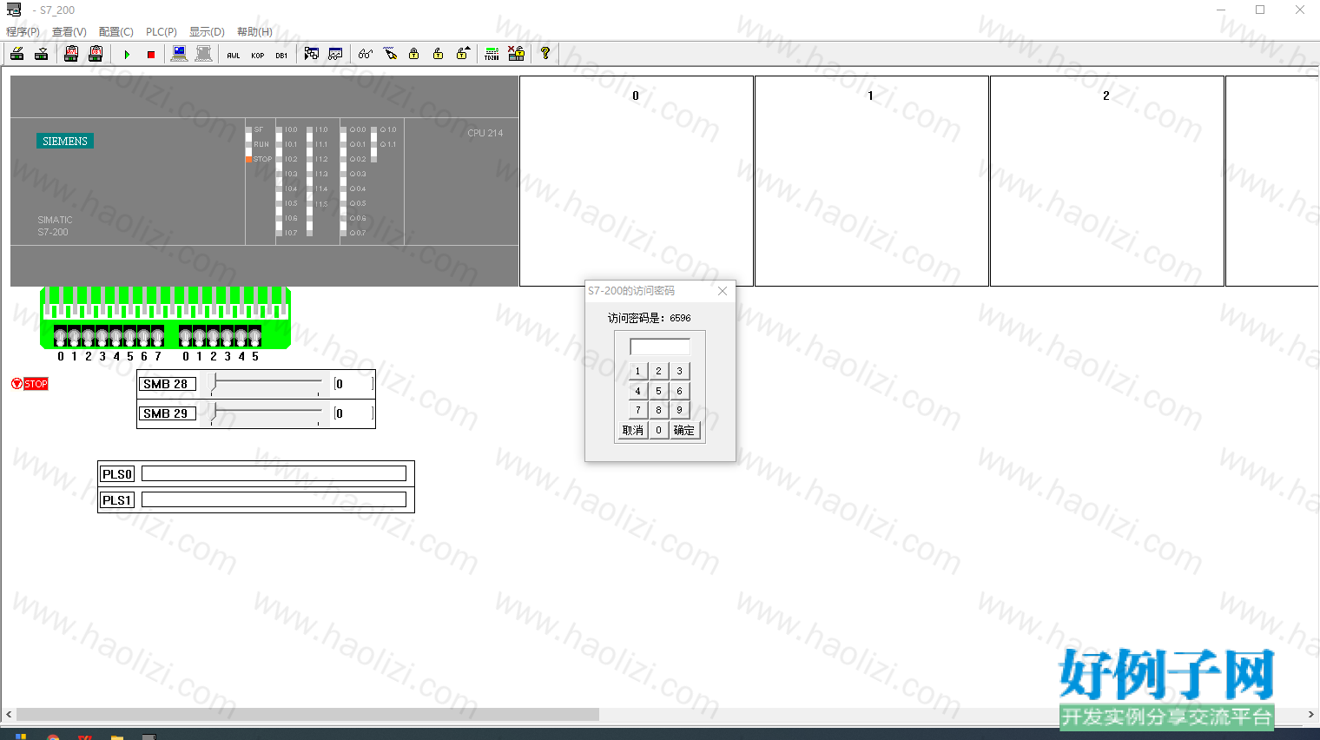Click the red DB1 paste data block icon
1320x740 pixels.
[96, 54]
